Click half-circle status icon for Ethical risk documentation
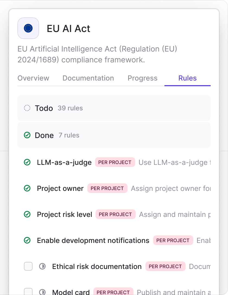Screen dimensions: 228x295 point(42,266)
